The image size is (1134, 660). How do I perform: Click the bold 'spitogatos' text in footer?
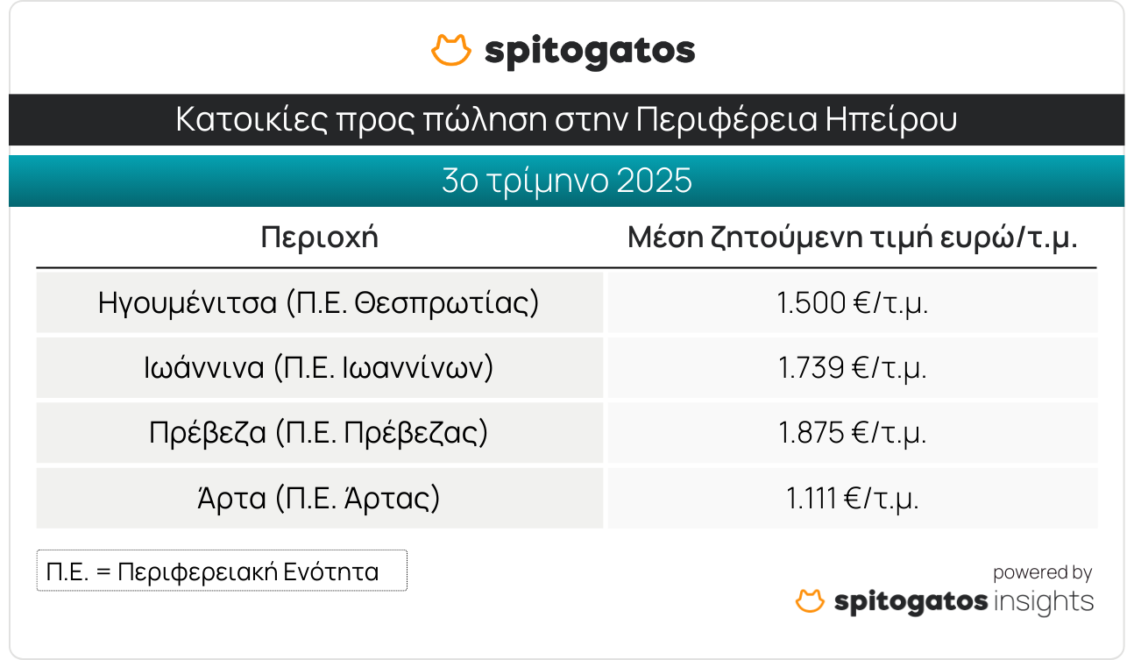911,602
